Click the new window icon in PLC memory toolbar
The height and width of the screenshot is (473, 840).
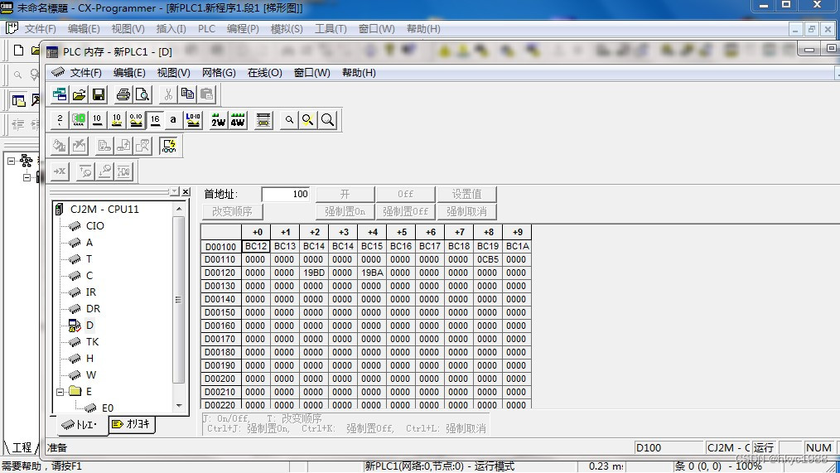(60, 94)
